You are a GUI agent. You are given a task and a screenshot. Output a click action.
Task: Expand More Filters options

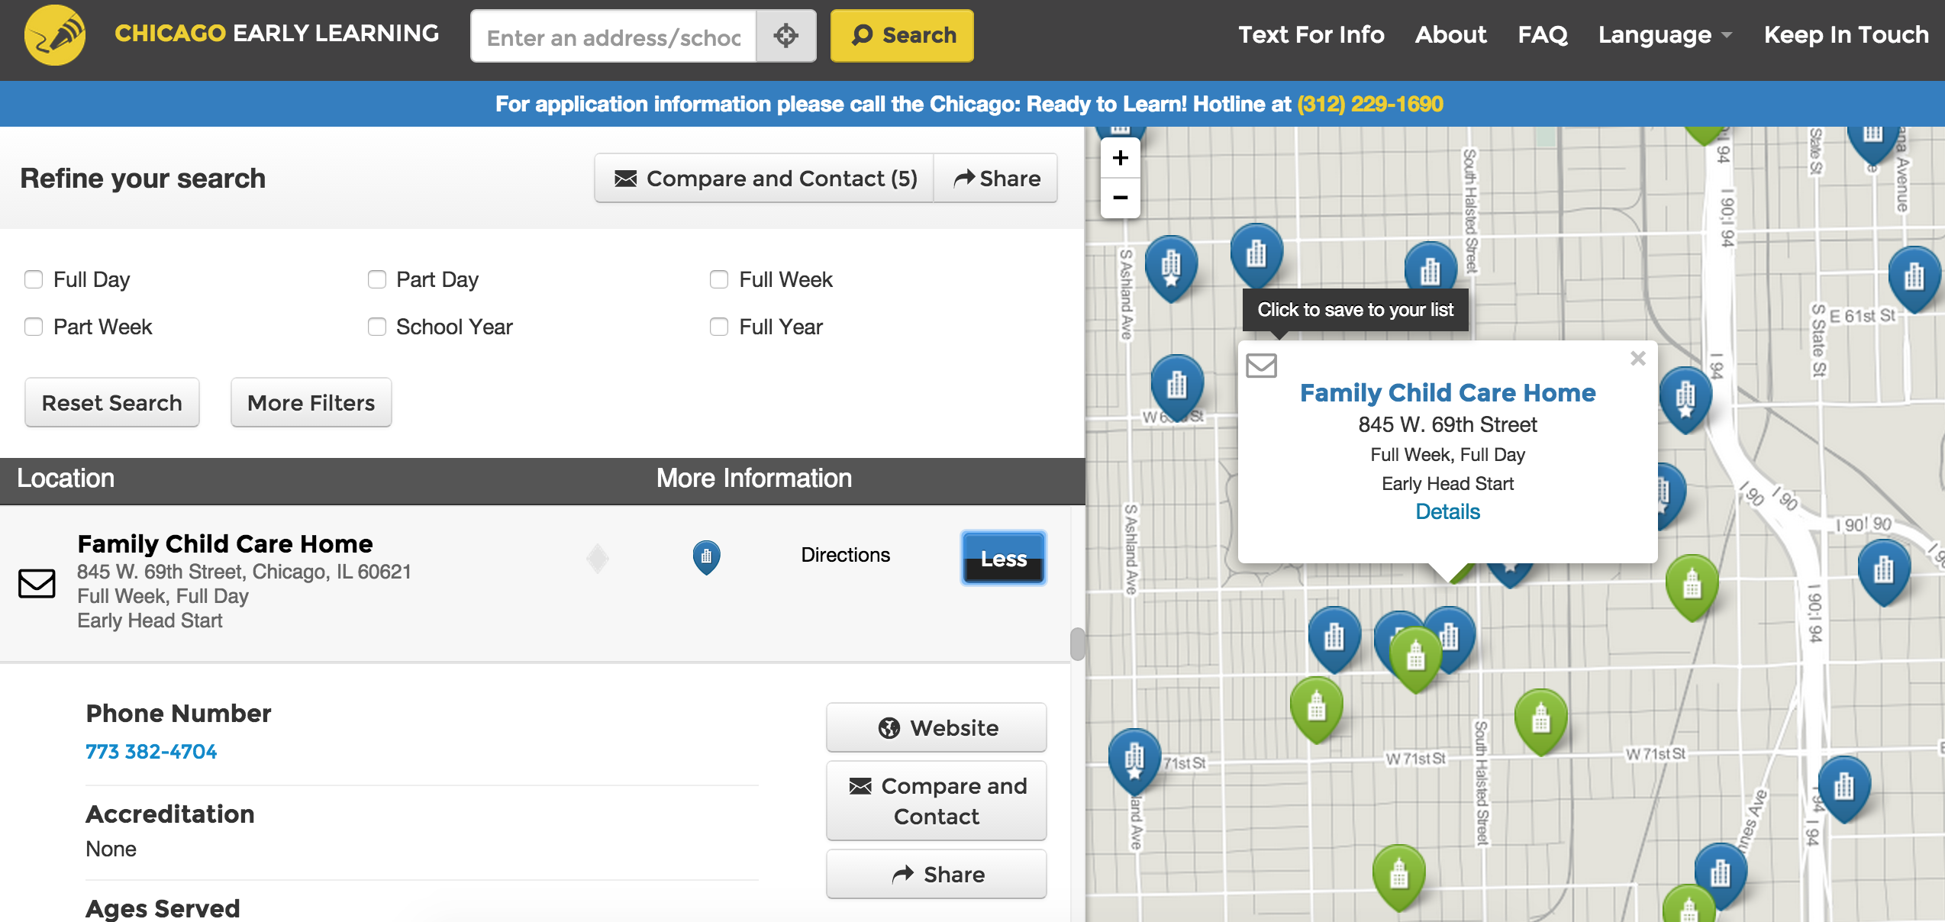311,402
